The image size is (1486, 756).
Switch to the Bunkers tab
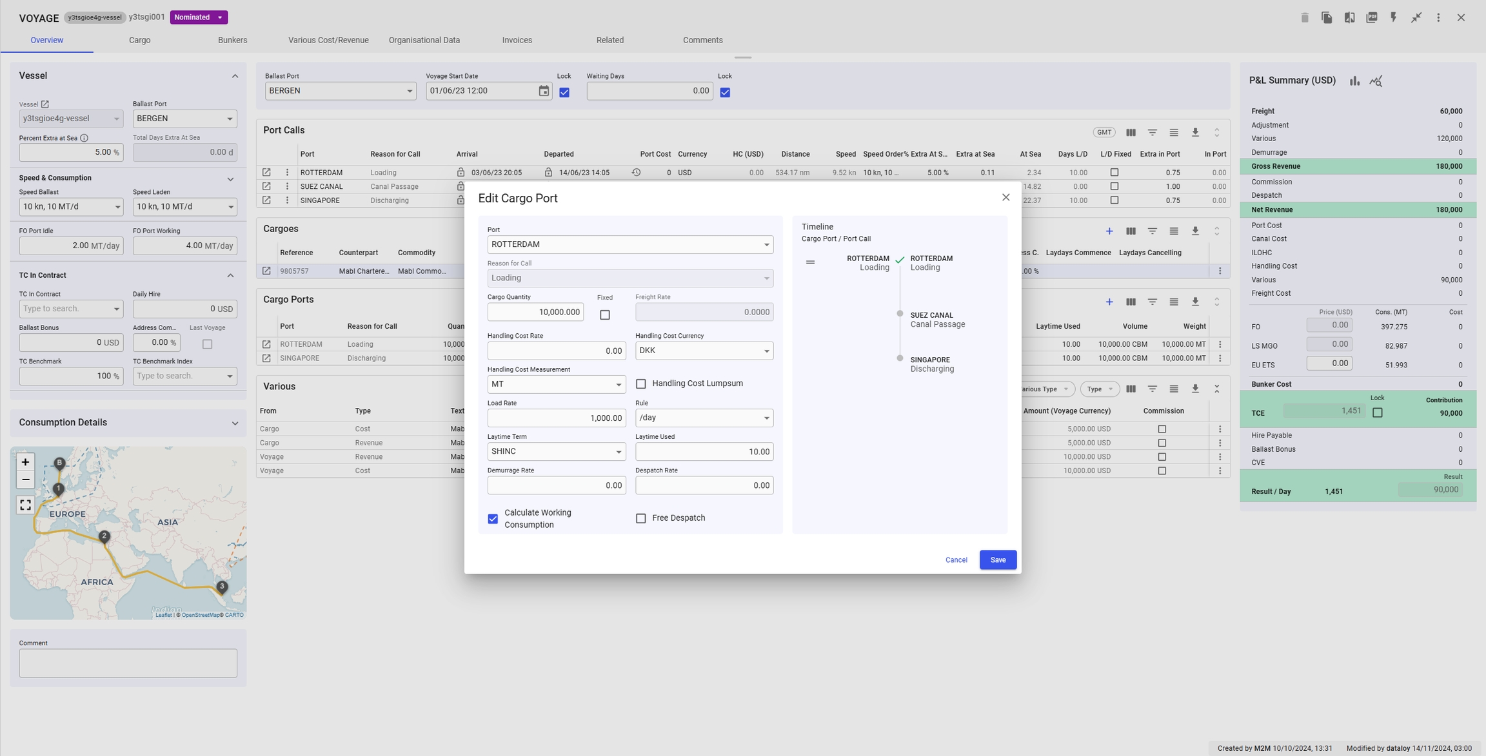232,40
